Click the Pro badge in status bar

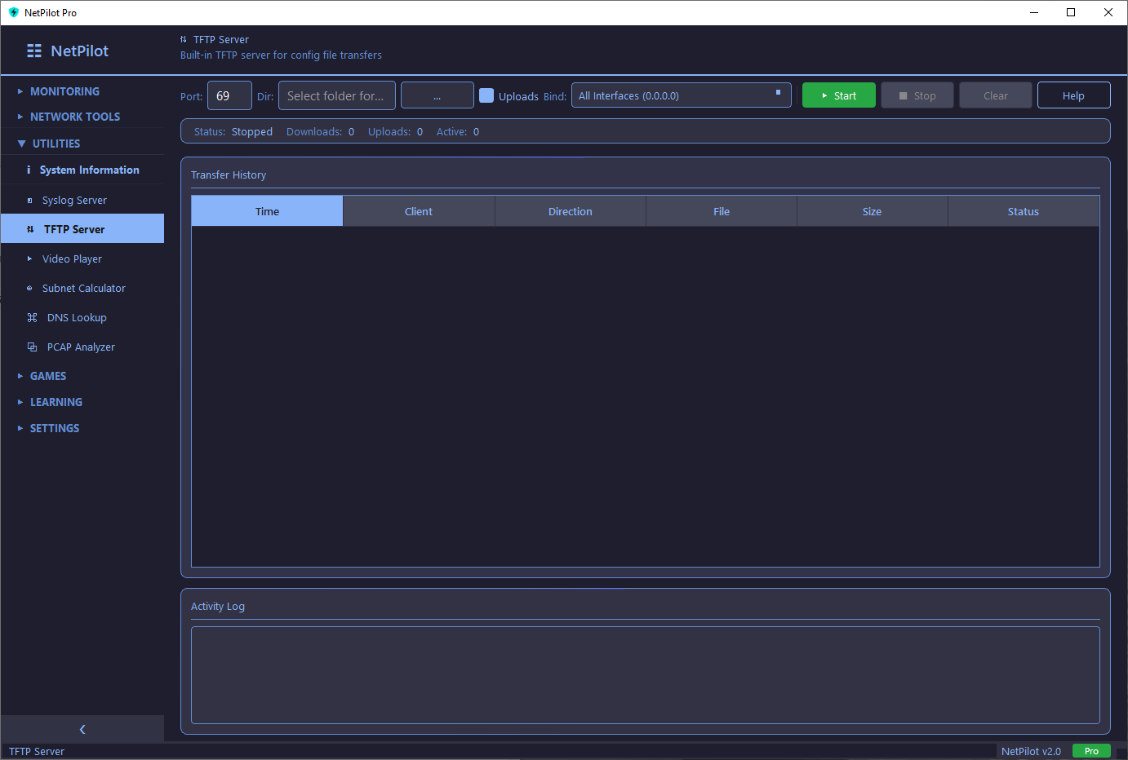pos(1091,751)
